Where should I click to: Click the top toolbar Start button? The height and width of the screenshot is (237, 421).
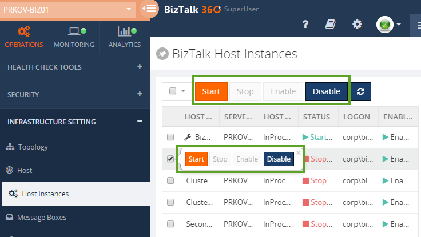tap(211, 91)
